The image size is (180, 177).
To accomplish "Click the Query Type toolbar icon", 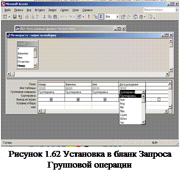I will tap(79, 17).
